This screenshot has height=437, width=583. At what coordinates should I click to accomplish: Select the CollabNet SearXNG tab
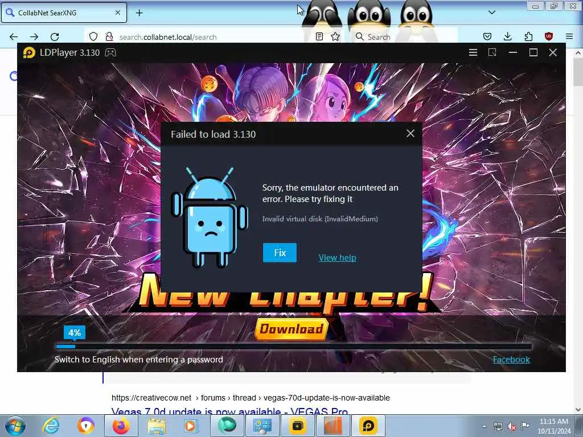[64, 13]
